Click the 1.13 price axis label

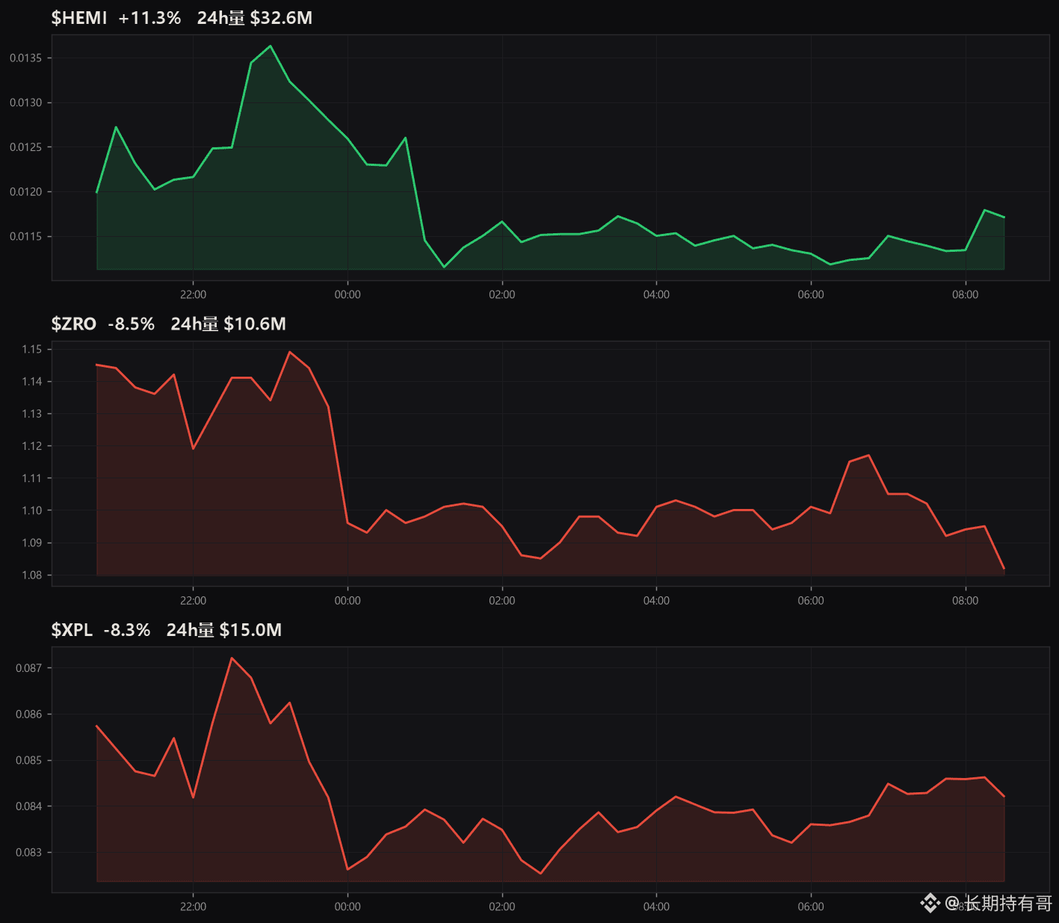click(x=32, y=414)
